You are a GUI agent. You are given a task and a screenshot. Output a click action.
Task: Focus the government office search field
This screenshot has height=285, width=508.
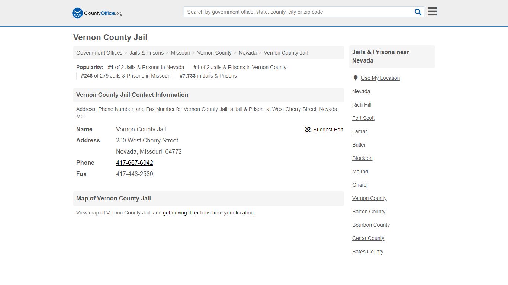coord(298,12)
